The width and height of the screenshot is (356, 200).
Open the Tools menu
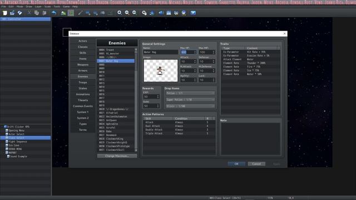(57, 7)
